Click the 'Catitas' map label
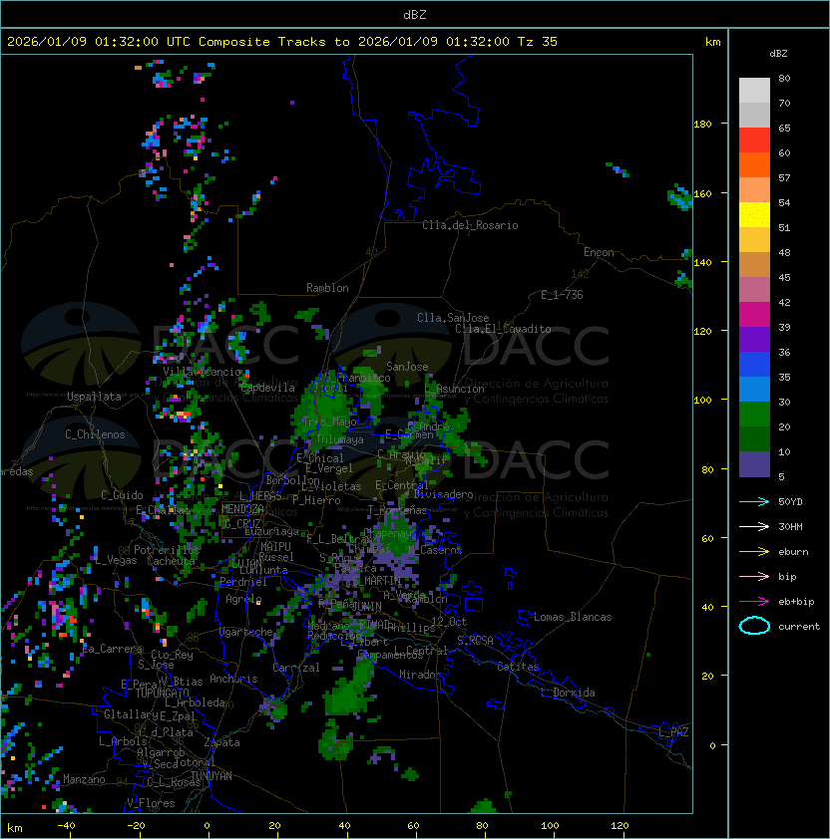Viewport: 830px width, 839px height. click(x=518, y=668)
